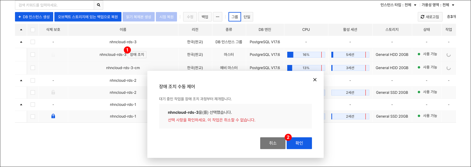Screen dimensions: 471x167
Task: Click the task spinner for nhncloud-rds-3-cm row
Action: [449, 68]
